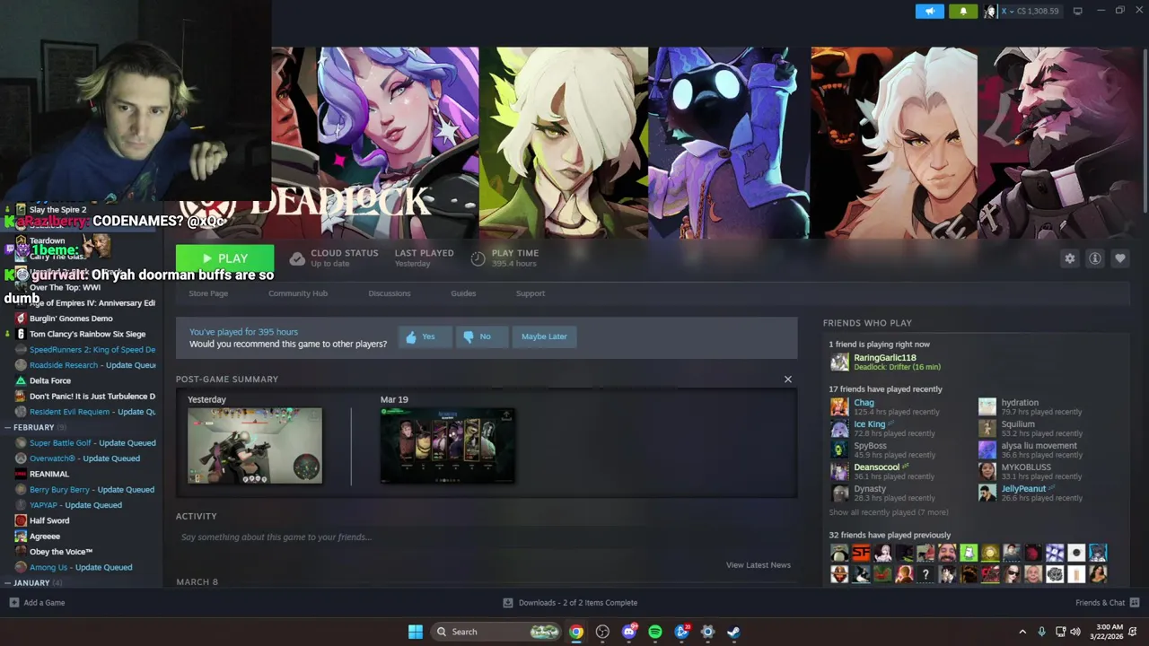Open the Mar 19 post-game summary thumbnail

point(448,446)
